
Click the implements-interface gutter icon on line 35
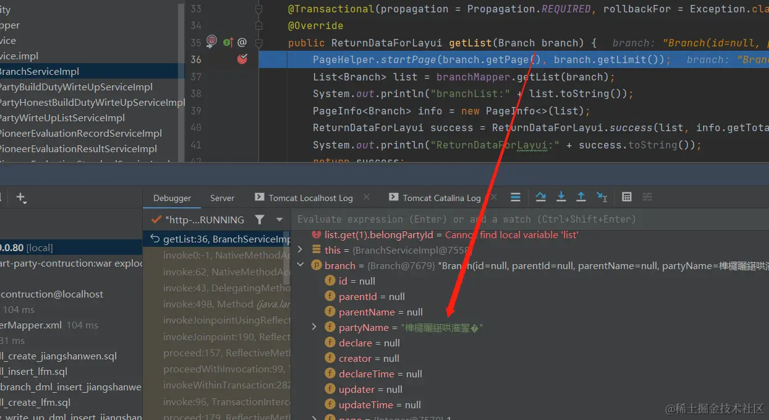pos(227,43)
